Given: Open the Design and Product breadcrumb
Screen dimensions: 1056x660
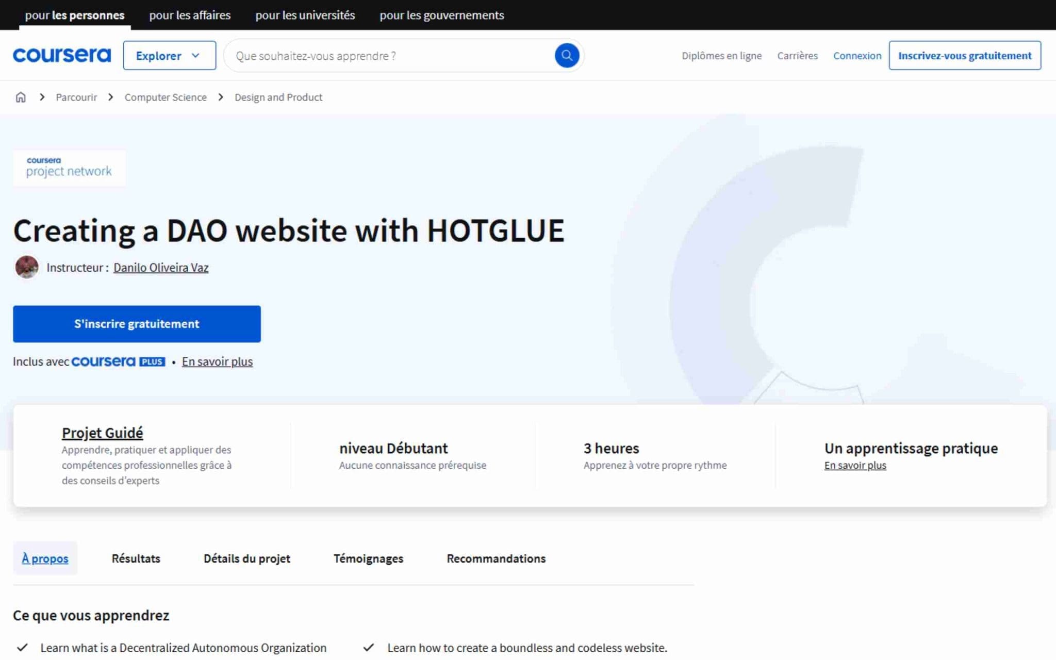Looking at the screenshot, I should (278, 97).
